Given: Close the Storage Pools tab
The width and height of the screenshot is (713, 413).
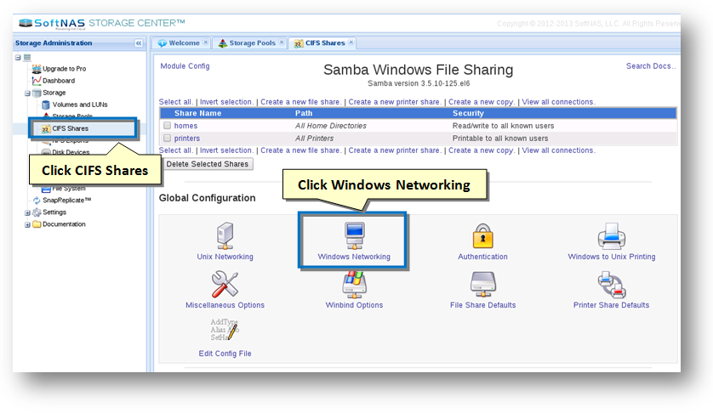Looking at the screenshot, I should 282,42.
